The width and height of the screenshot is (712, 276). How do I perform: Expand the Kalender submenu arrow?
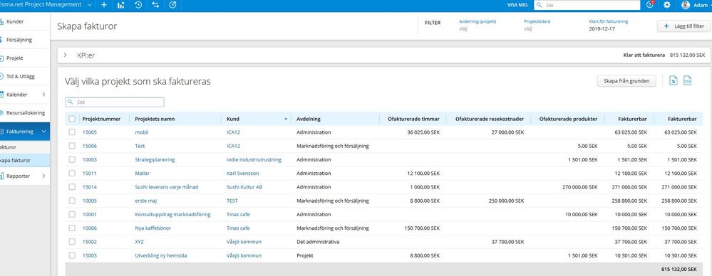(x=43, y=95)
